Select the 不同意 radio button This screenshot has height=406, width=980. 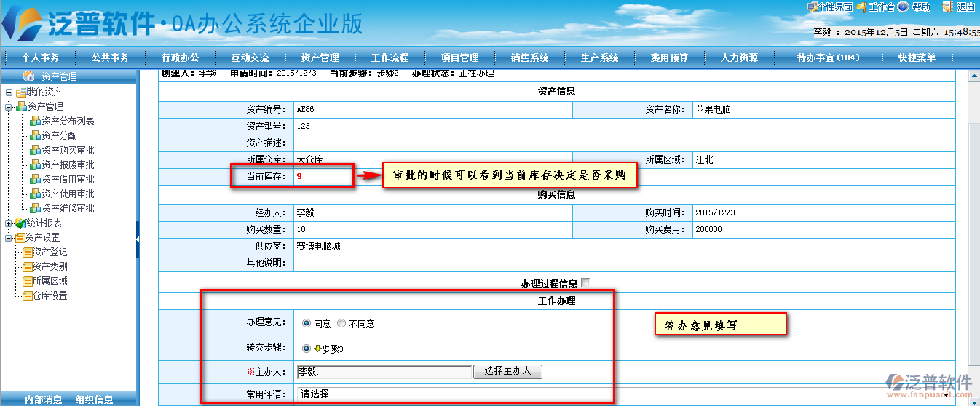coord(341,324)
